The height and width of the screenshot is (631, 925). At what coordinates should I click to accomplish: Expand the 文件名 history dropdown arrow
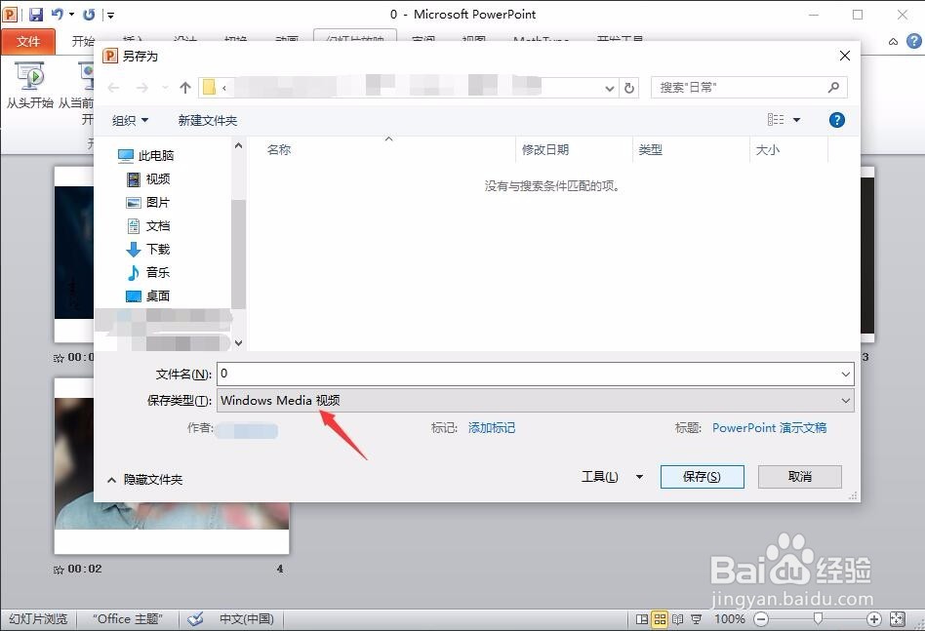click(845, 374)
